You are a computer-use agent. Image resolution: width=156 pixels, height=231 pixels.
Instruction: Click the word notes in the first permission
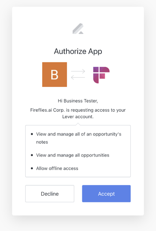42,142
